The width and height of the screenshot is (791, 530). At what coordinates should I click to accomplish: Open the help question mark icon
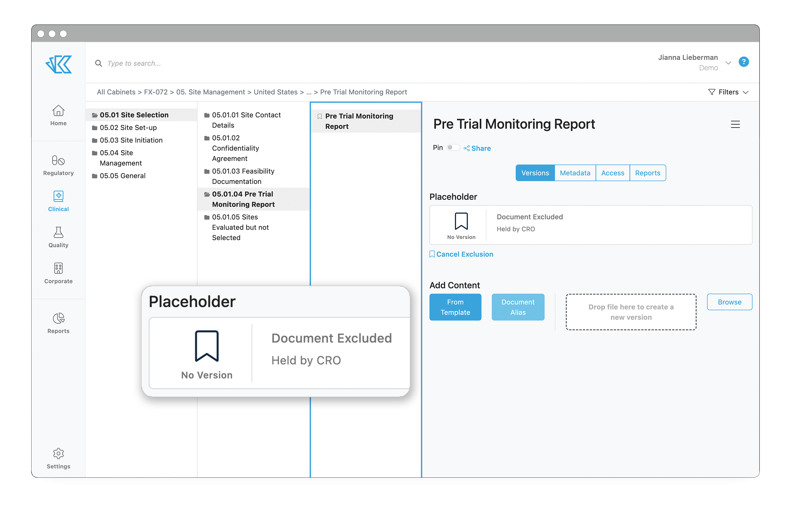click(x=743, y=62)
